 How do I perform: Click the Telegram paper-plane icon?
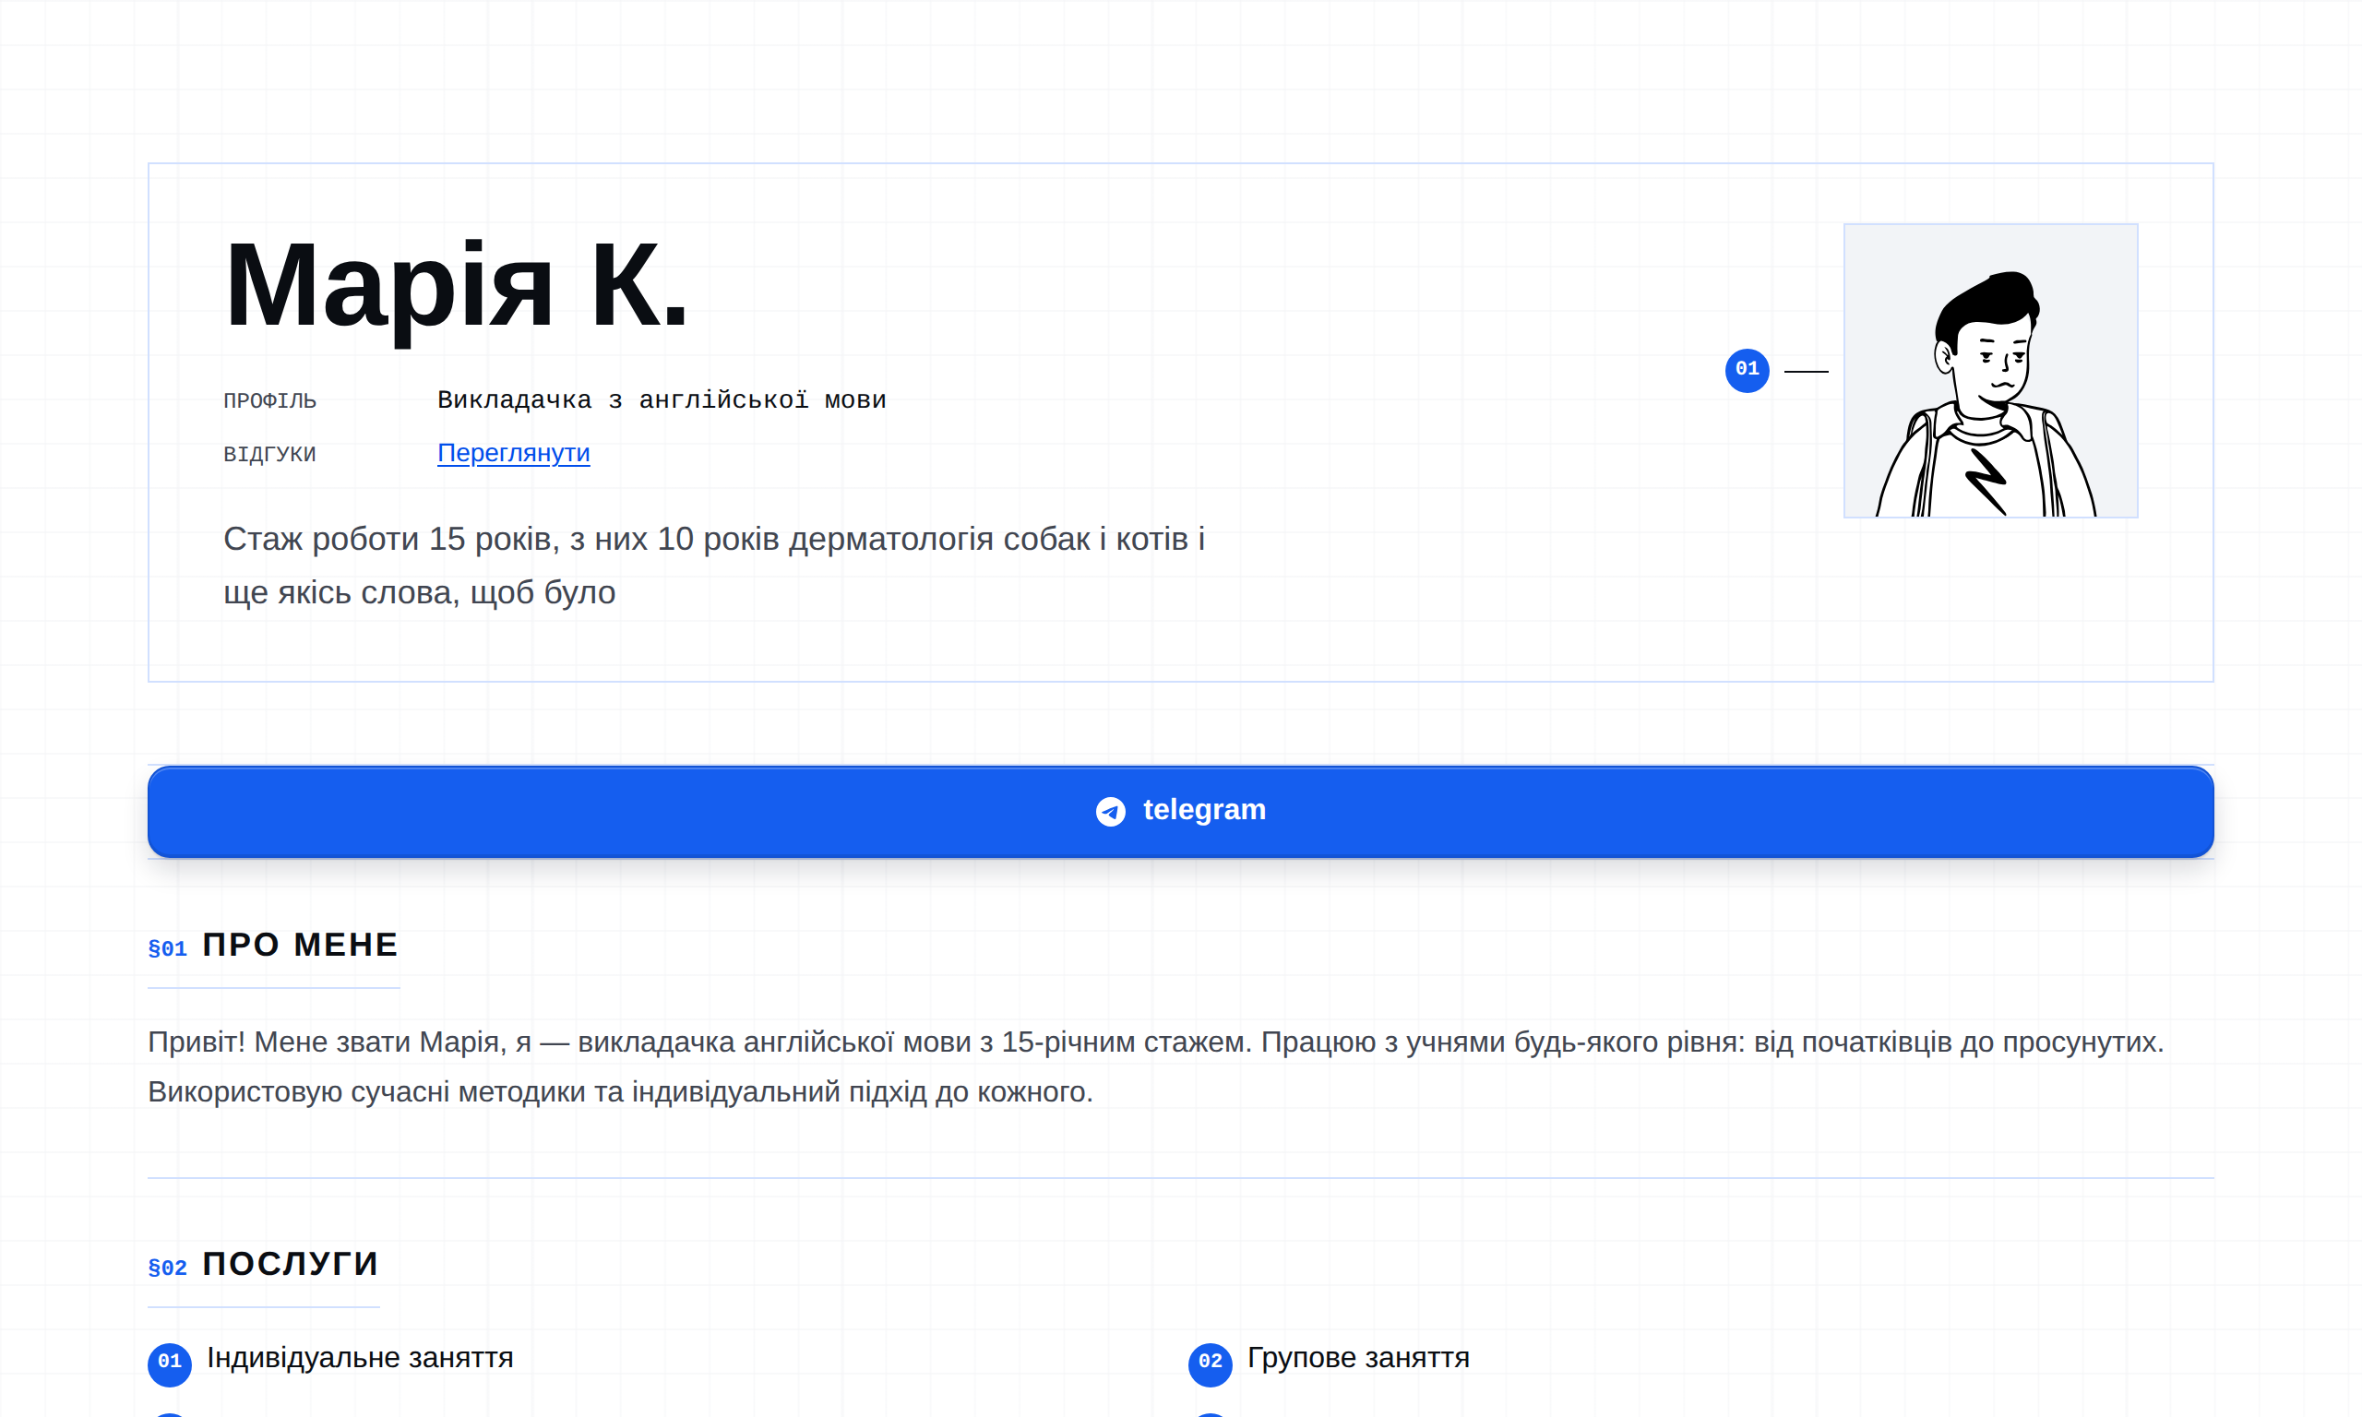(x=1110, y=812)
